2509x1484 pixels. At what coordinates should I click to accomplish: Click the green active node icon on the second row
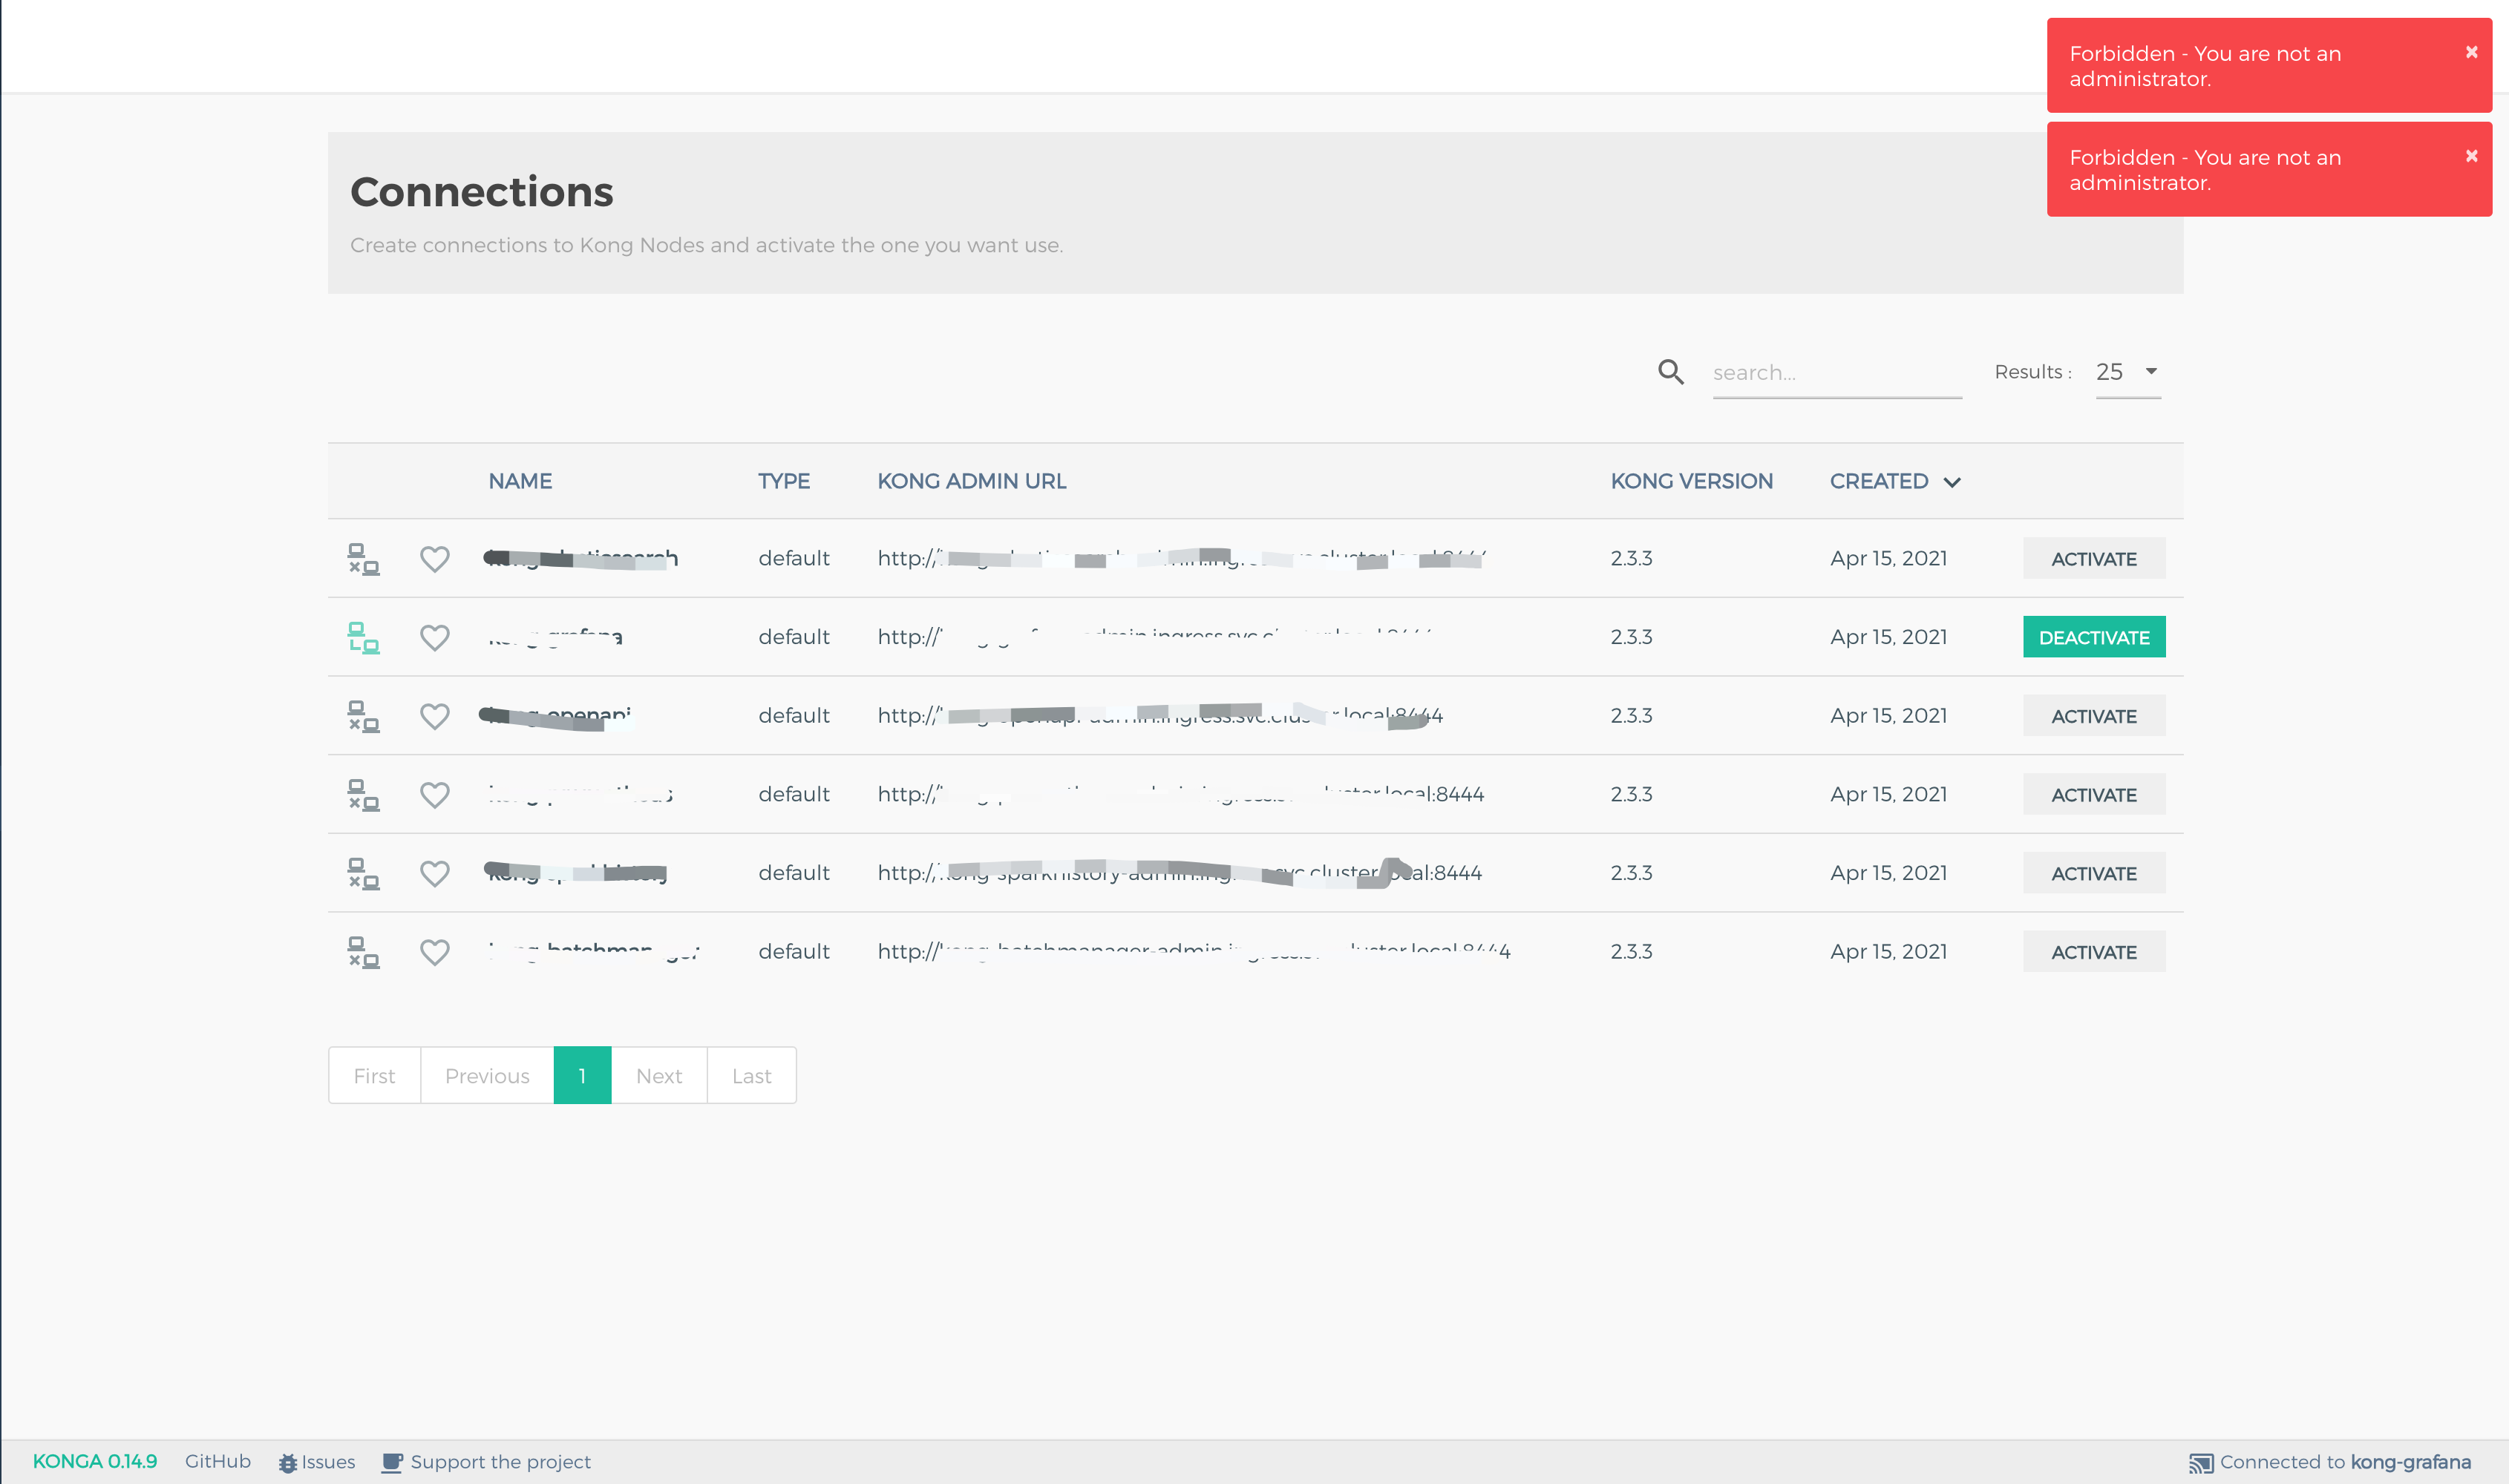click(364, 637)
